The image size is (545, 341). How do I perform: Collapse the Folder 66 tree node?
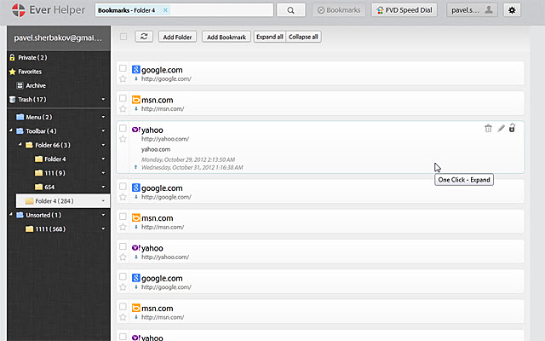click(x=20, y=145)
